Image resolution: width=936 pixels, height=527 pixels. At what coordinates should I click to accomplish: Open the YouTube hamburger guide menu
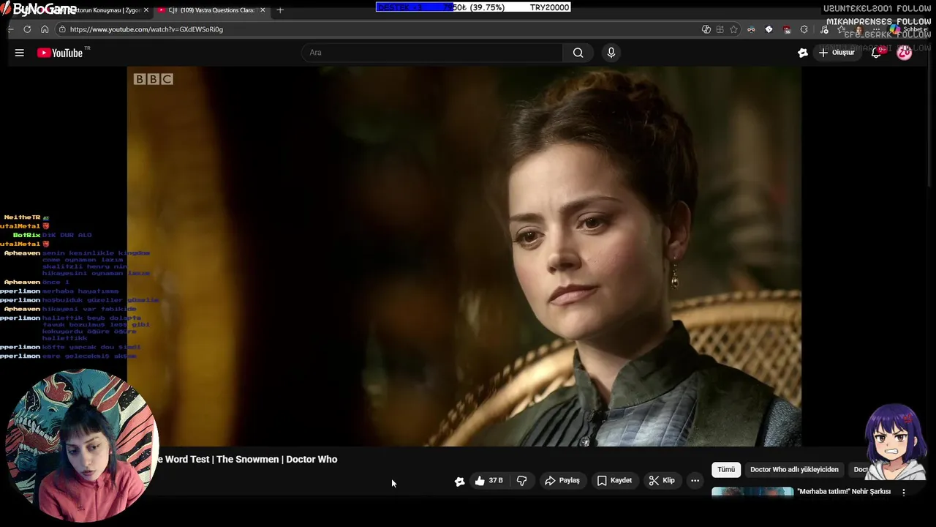click(20, 53)
